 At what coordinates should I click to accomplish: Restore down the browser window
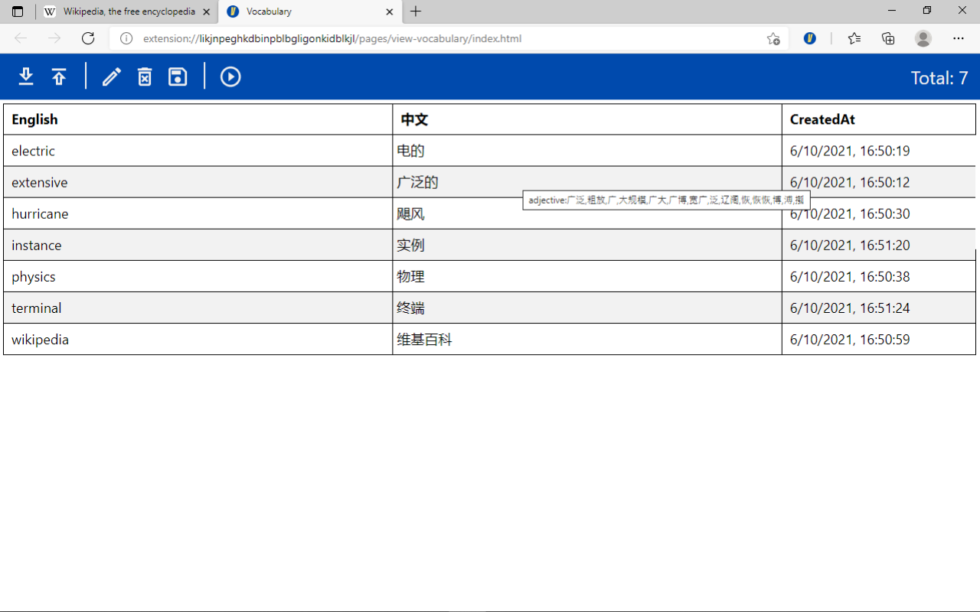[927, 11]
